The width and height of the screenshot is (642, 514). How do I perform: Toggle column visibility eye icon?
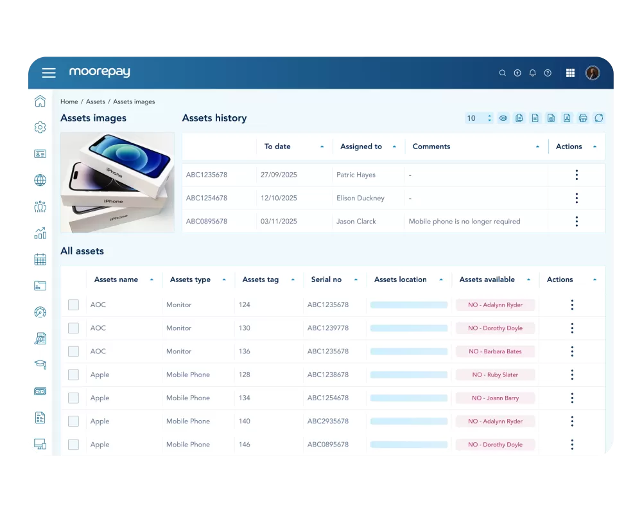[x=503, y=118]
